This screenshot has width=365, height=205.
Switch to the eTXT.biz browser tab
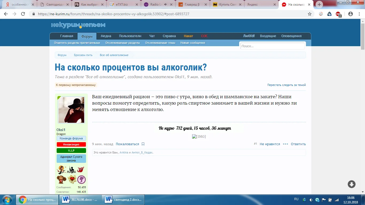pos(122,5)
